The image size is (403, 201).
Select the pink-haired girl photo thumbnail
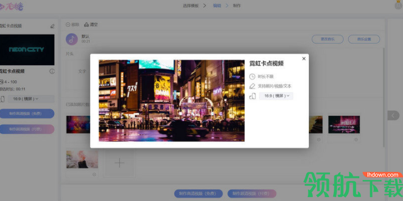coord(82,160)
